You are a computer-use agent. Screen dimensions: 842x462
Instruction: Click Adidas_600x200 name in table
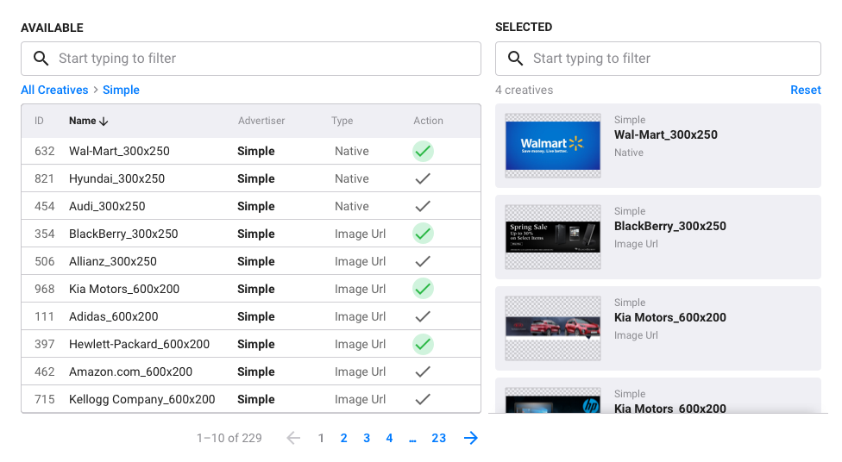point(113,316)
